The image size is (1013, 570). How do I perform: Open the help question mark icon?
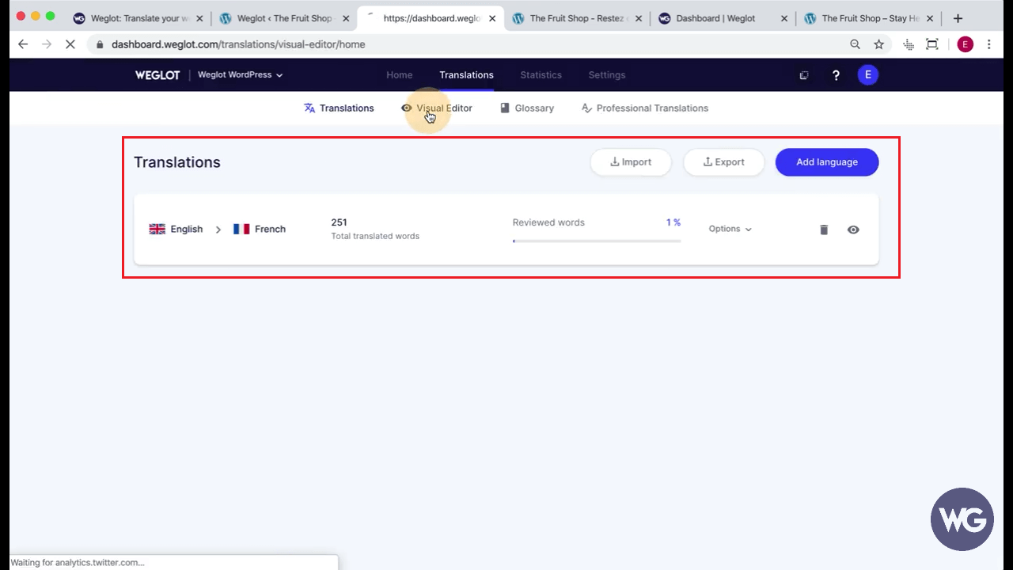tap(836, 75)
